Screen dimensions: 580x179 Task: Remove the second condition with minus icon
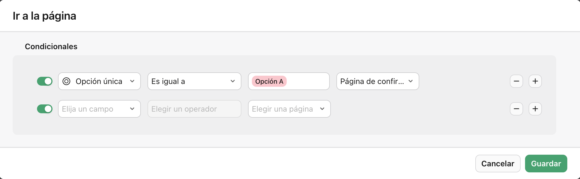516,109
